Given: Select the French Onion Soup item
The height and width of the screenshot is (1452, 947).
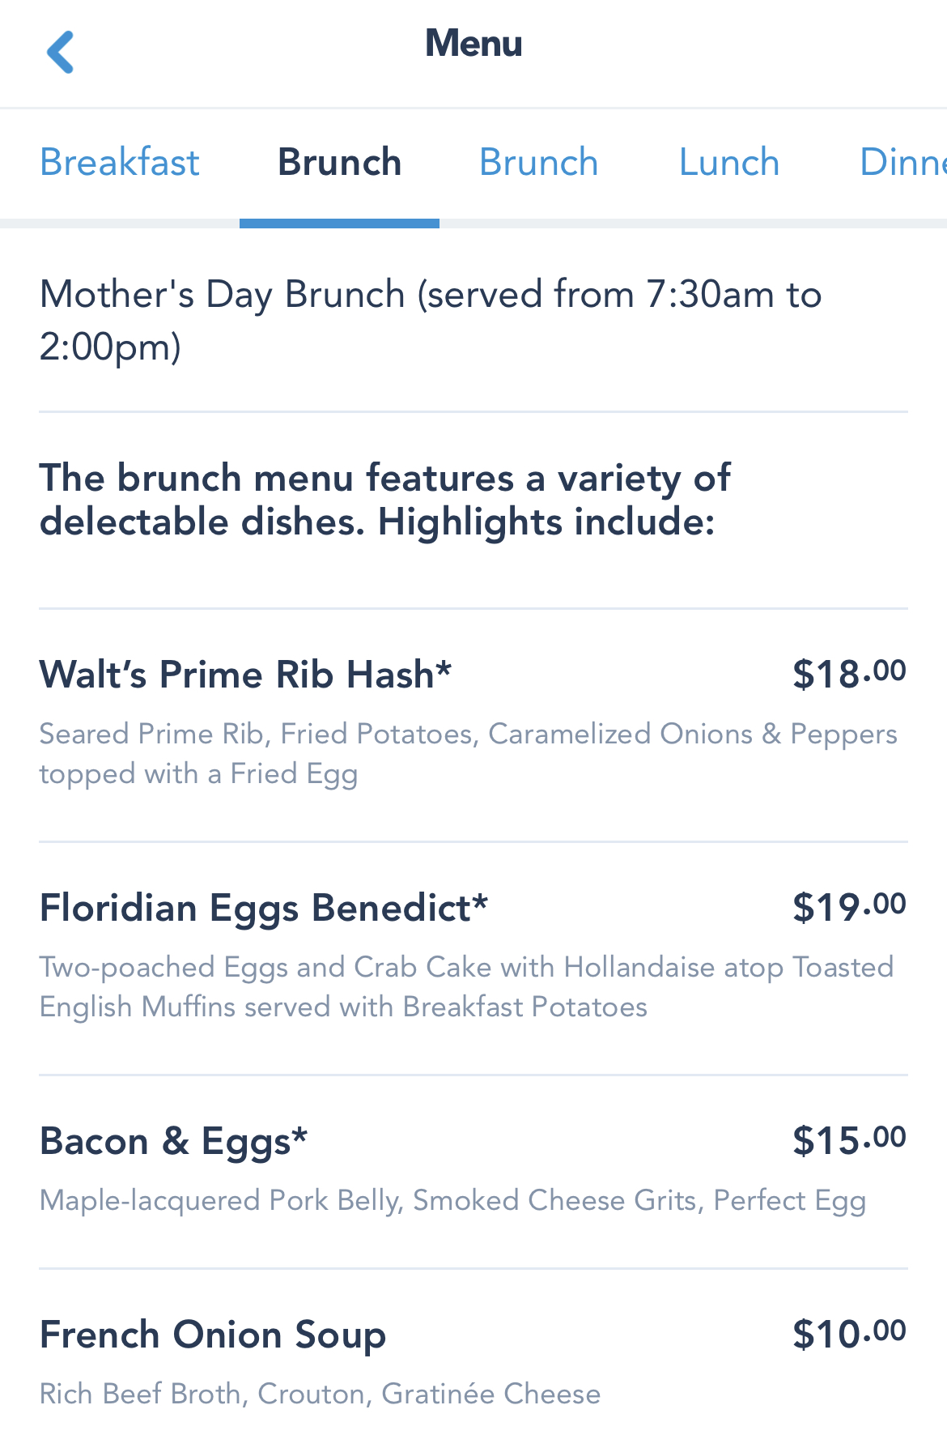Looking at the screenshot, I should [213, 1335].
